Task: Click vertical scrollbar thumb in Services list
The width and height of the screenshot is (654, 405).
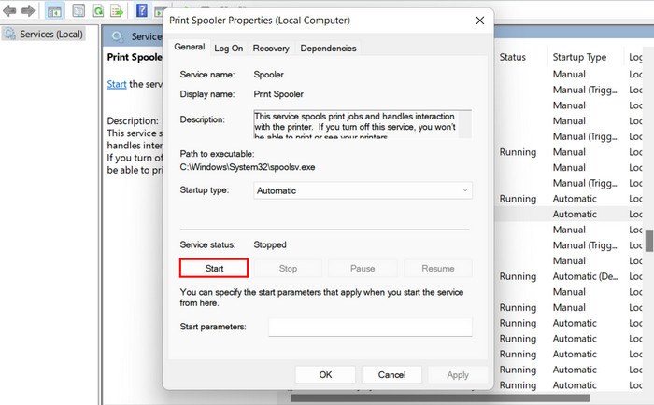Action: tap(649, 241)
